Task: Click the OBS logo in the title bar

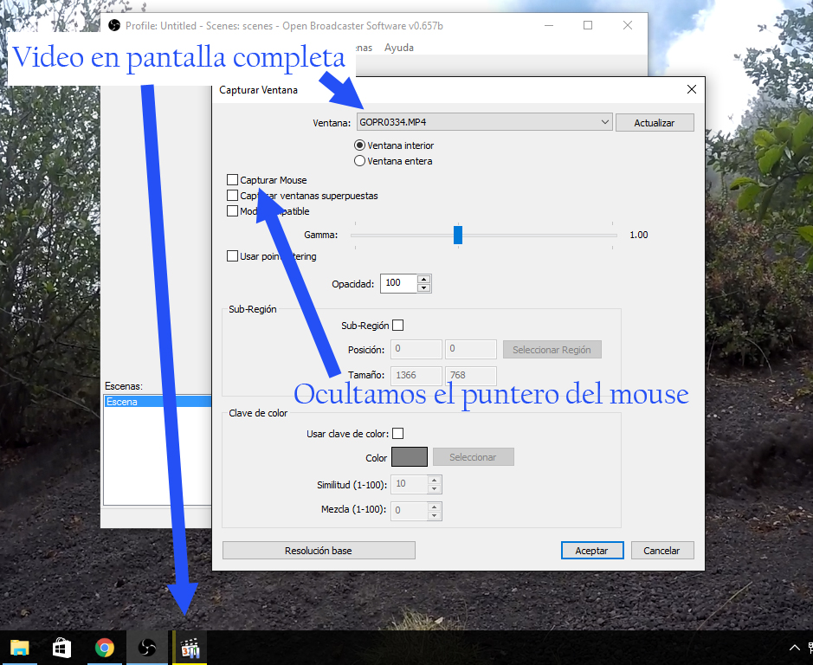Action: (114, 26)
